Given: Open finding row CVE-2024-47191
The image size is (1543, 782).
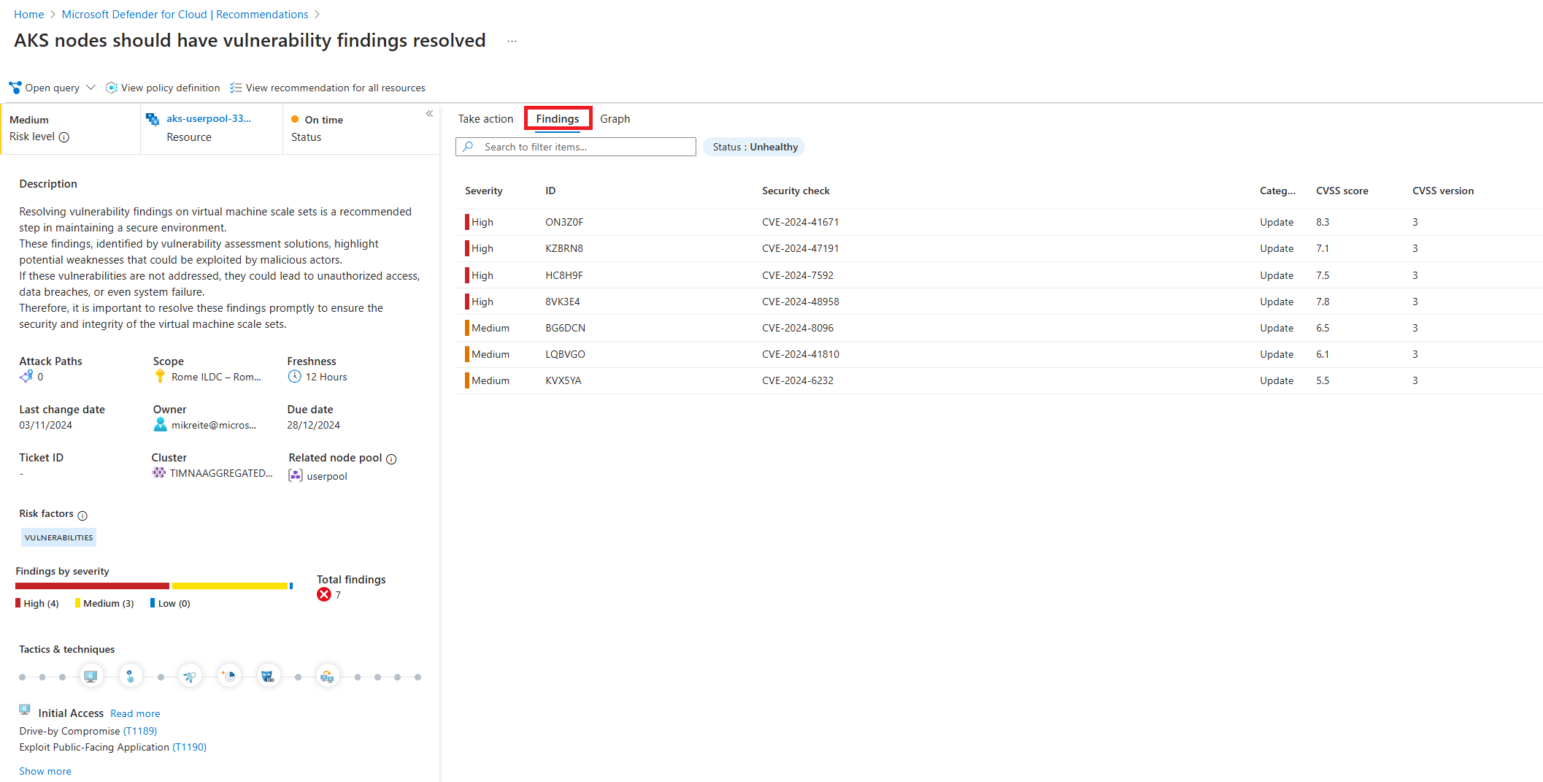Looking at the screenshot, I should coord(999,248).
